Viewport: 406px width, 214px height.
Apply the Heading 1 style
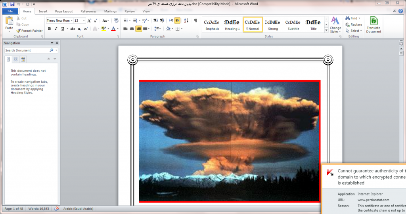coord(232,25)
